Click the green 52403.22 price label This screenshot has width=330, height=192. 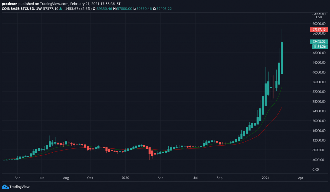pyautogui.click(x=319, y=42)
